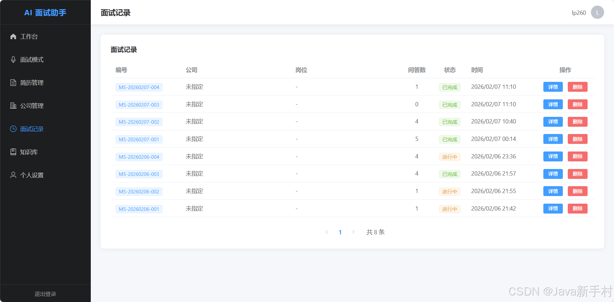614x302 pixels.
Task: Delete record MS-20260206-002
Action: tap(577, 191)
